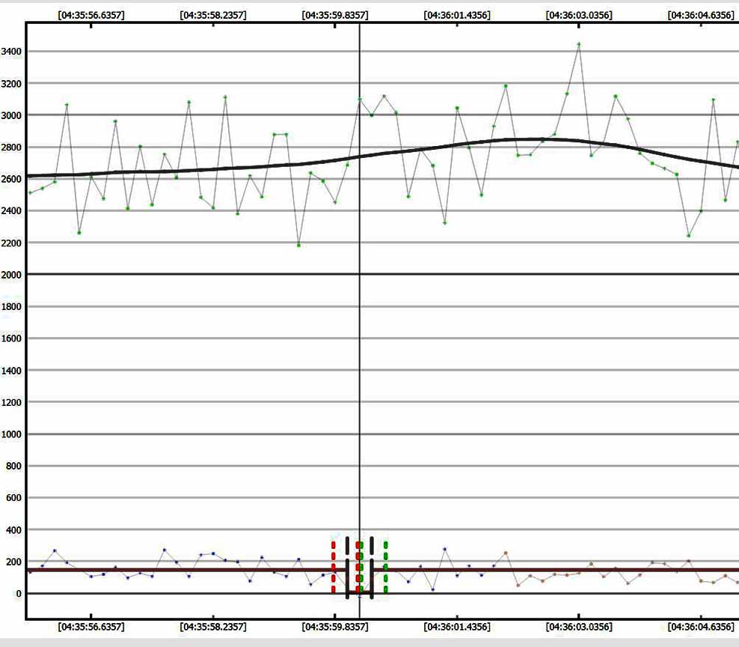The height and width of the screenshot is (647, 739).
Task: Click the 2200 y-axis label
Action: (x=10, y=243)
